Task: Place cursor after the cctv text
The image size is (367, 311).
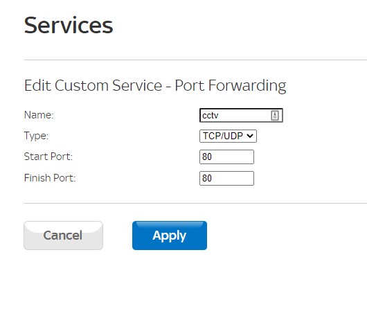Action: 219,116
